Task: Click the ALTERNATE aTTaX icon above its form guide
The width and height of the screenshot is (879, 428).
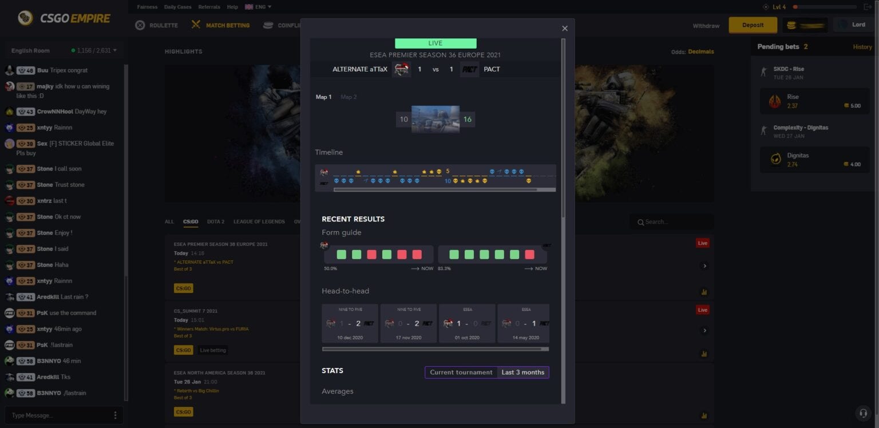Action: [324, 245]
